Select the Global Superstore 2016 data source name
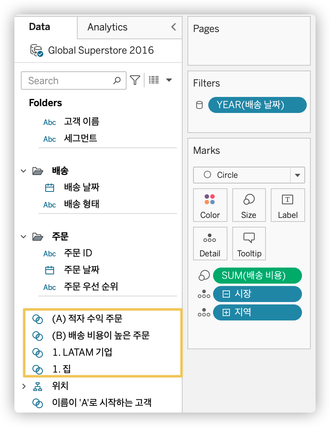This screenshot has width=330, height=427. (x=101, y=50)
